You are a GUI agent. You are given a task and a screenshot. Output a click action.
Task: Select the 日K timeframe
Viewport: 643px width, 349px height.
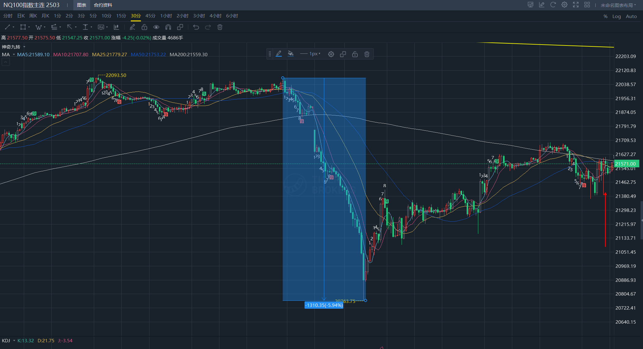[21, 16]
